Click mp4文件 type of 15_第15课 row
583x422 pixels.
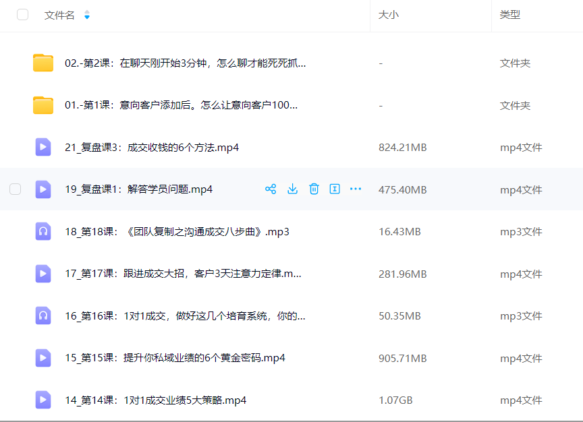[x=521, y=359]
